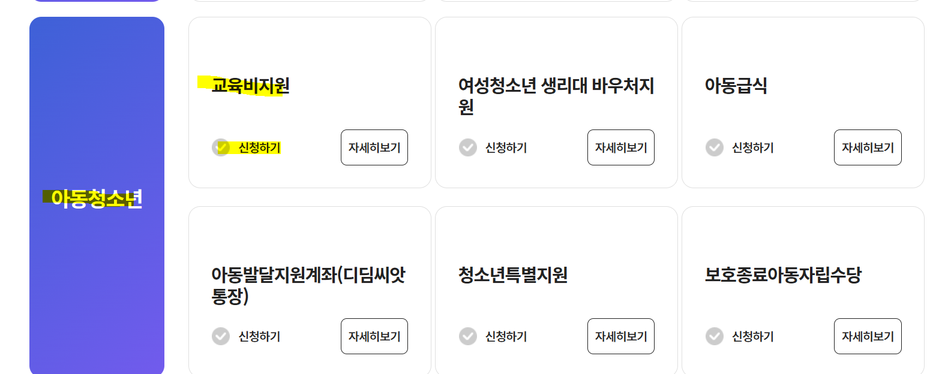The height and width of the screenshot is (374, 948).
Task: Click the 아동발달지원계좌(디딤씨앗통장) card title
Action: coord(310,286)
